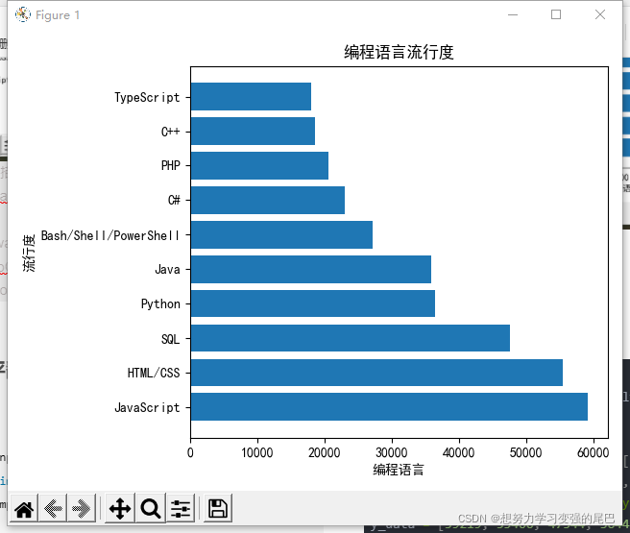Go back to previous view arrow
630x533 pixels.
click(53, 508)
